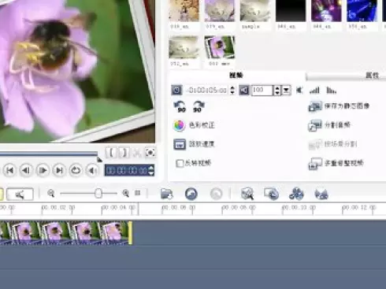The image size is (386, 289).
Task: Enable the 反转视频 reverse video checkbox
Action: click(180, 163)
